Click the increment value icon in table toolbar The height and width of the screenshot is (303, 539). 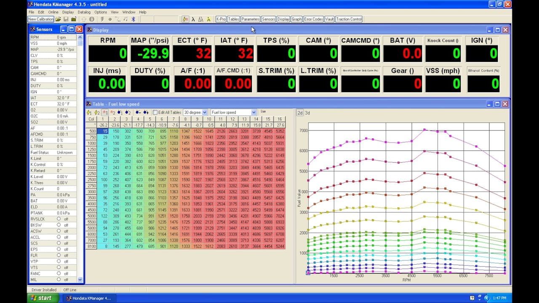(x=145, y=112)
